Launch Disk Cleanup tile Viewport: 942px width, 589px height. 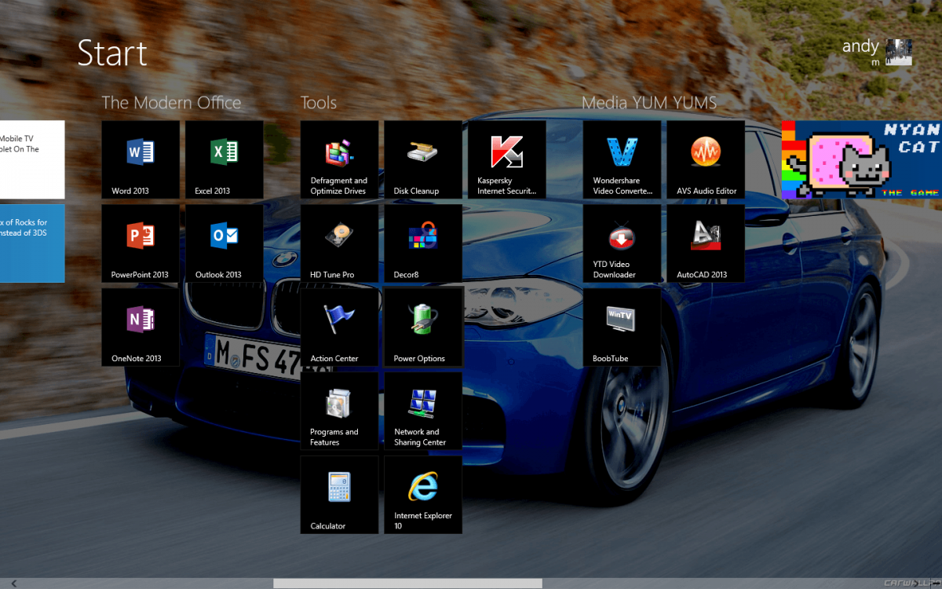[423, 159]
